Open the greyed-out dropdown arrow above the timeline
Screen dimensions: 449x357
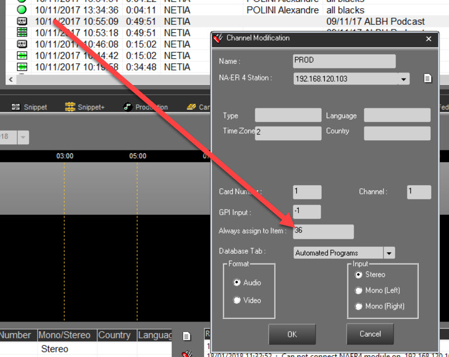coord(23,137)
